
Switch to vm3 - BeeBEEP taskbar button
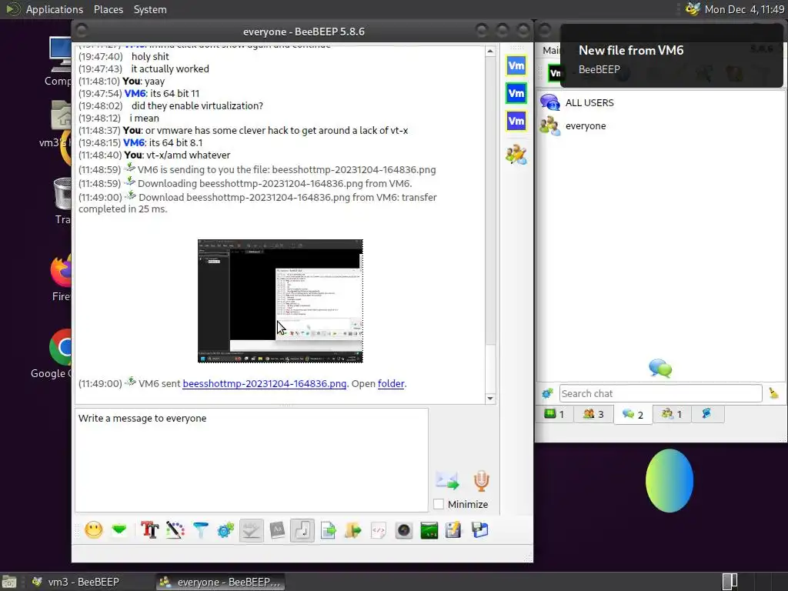(x=76, y=582)
